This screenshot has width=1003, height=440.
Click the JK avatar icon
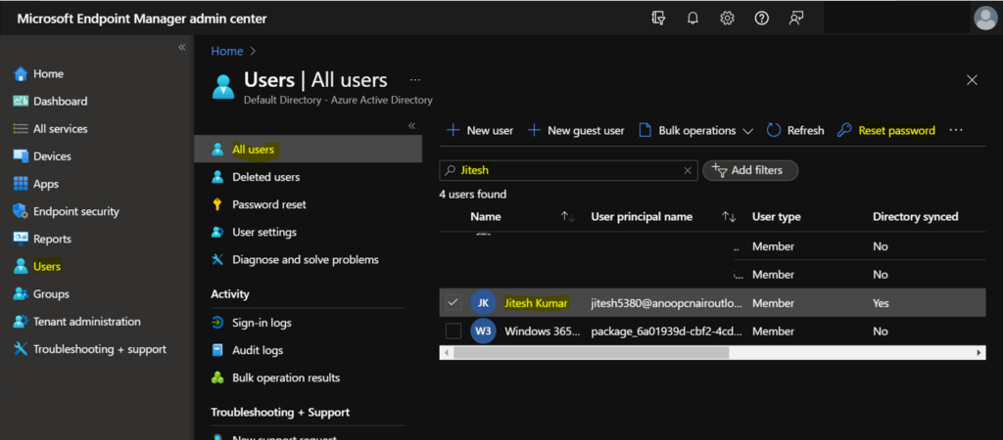(x=484, y=303)
